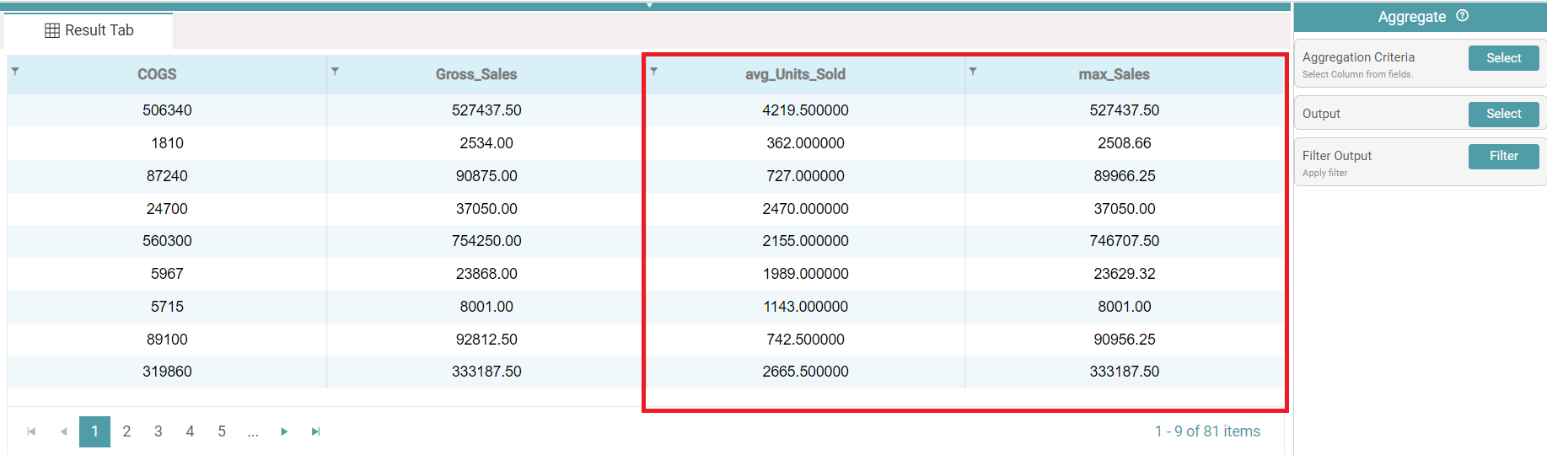Open page 3 in the pager

pos(158,431)
